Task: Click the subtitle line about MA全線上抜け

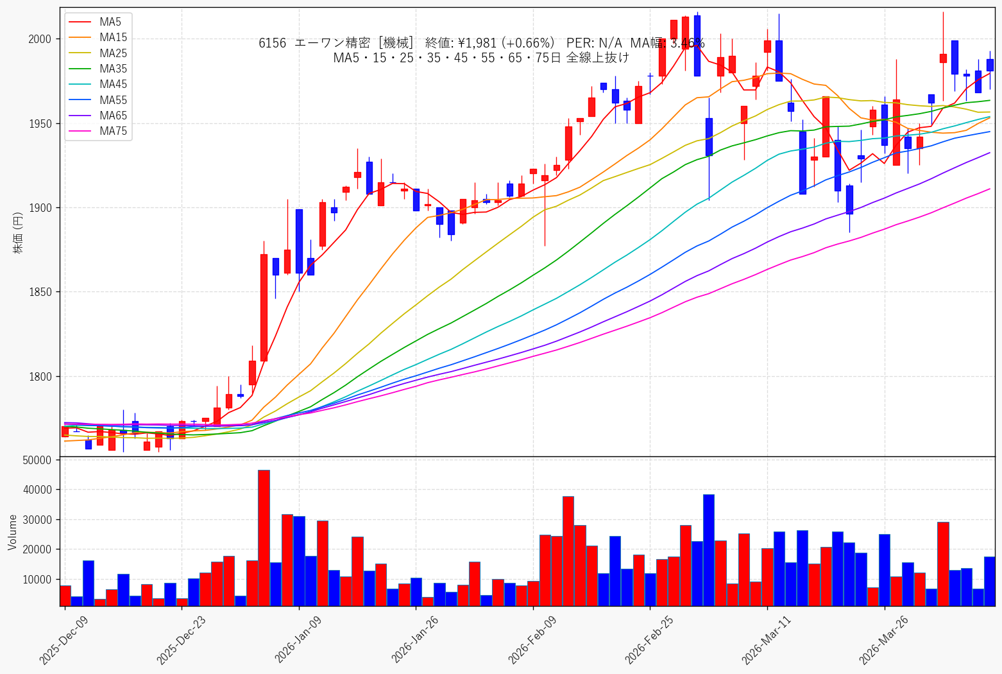Action: (x=482, y=58)
